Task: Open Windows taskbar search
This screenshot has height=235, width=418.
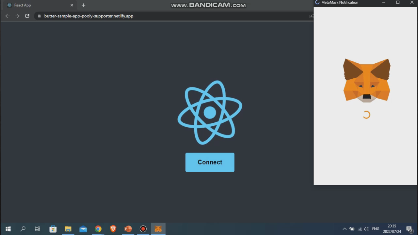Action: click(23, 229)
